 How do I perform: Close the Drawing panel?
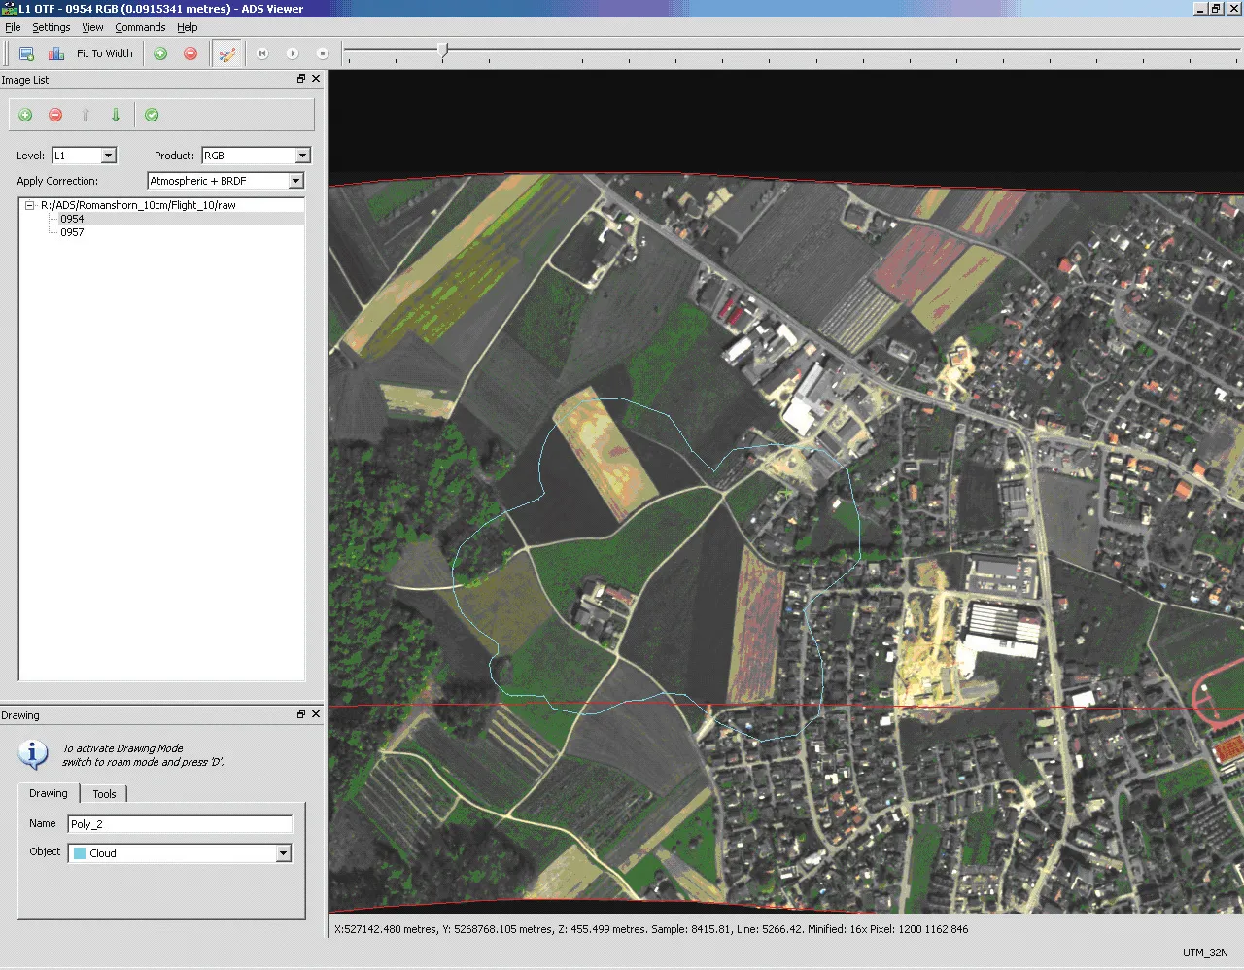(x=316, y=714)
